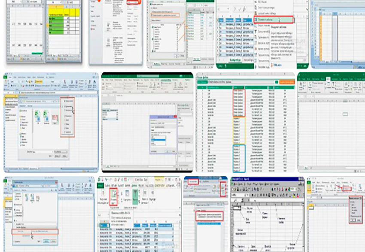Open the file dialog thumbnail with the red-outlined list
The width and height of the screenshot is (365, 252).
tap(51, 122)
